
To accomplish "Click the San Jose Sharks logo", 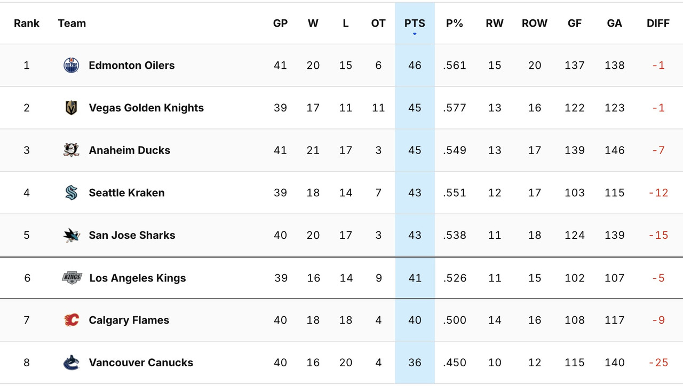I will (71, 235).
